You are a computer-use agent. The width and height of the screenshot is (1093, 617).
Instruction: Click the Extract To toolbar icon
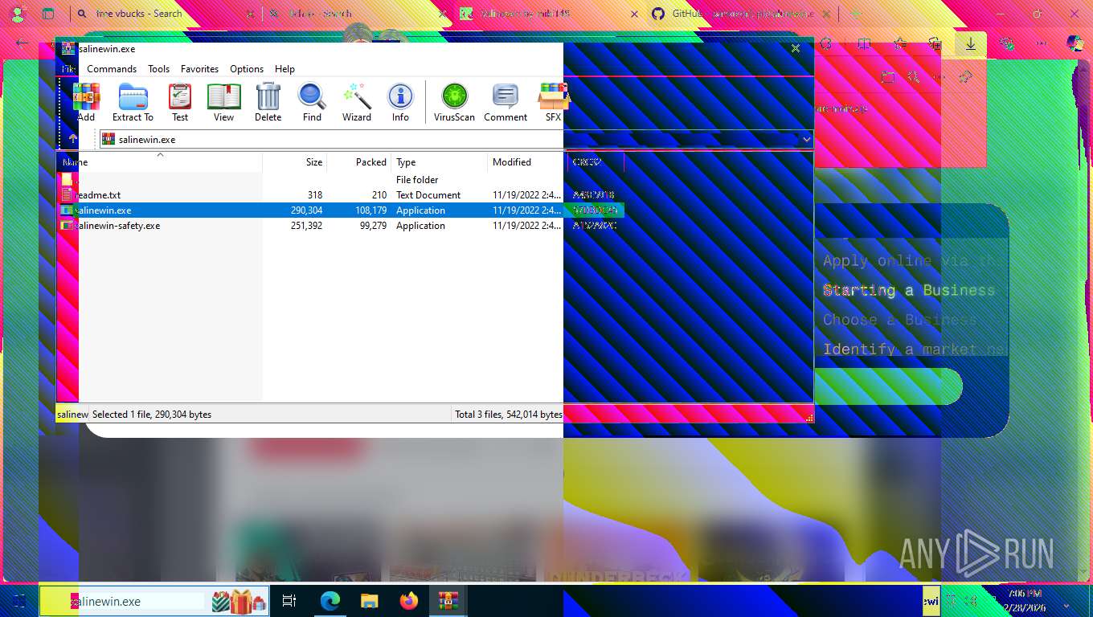tap(133, 102)
